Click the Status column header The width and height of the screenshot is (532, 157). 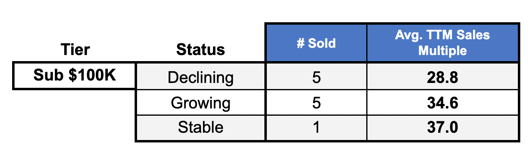click(x=201, y=50)
